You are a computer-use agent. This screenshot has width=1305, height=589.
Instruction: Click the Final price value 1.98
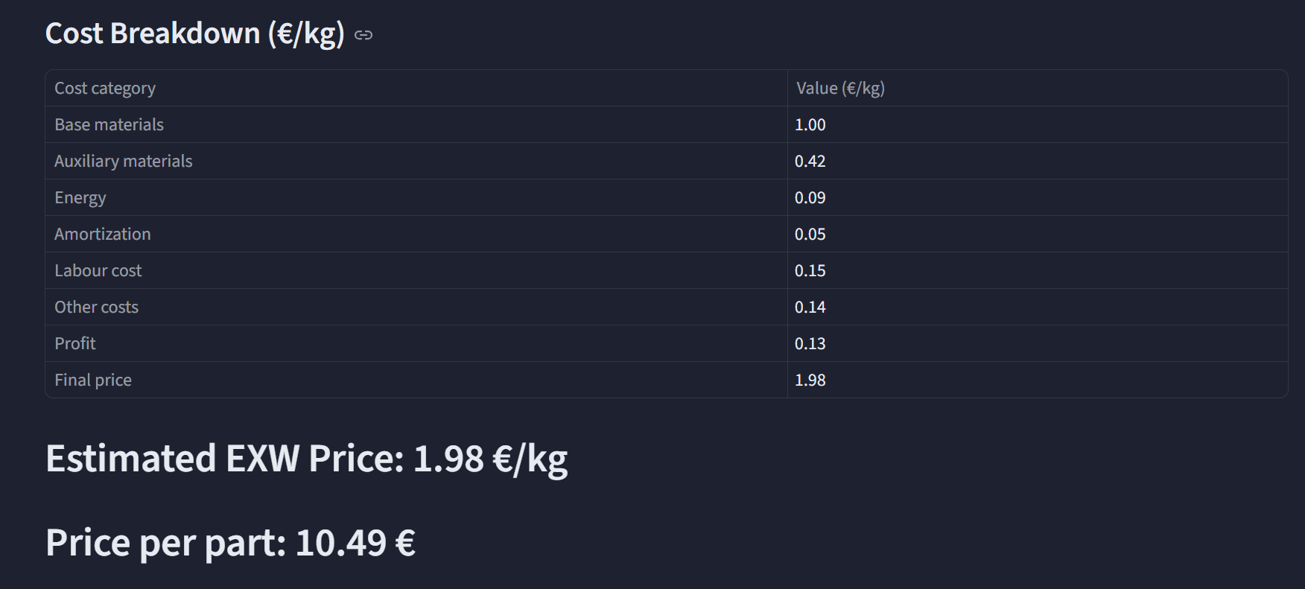(810, 380)
